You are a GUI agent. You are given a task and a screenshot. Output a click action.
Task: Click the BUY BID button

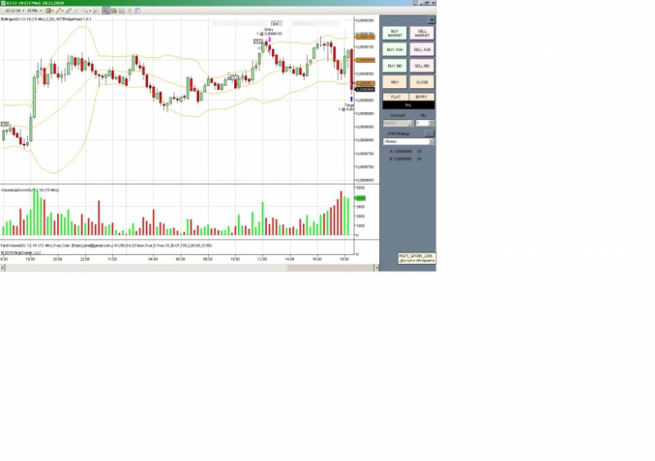(395, 66)
